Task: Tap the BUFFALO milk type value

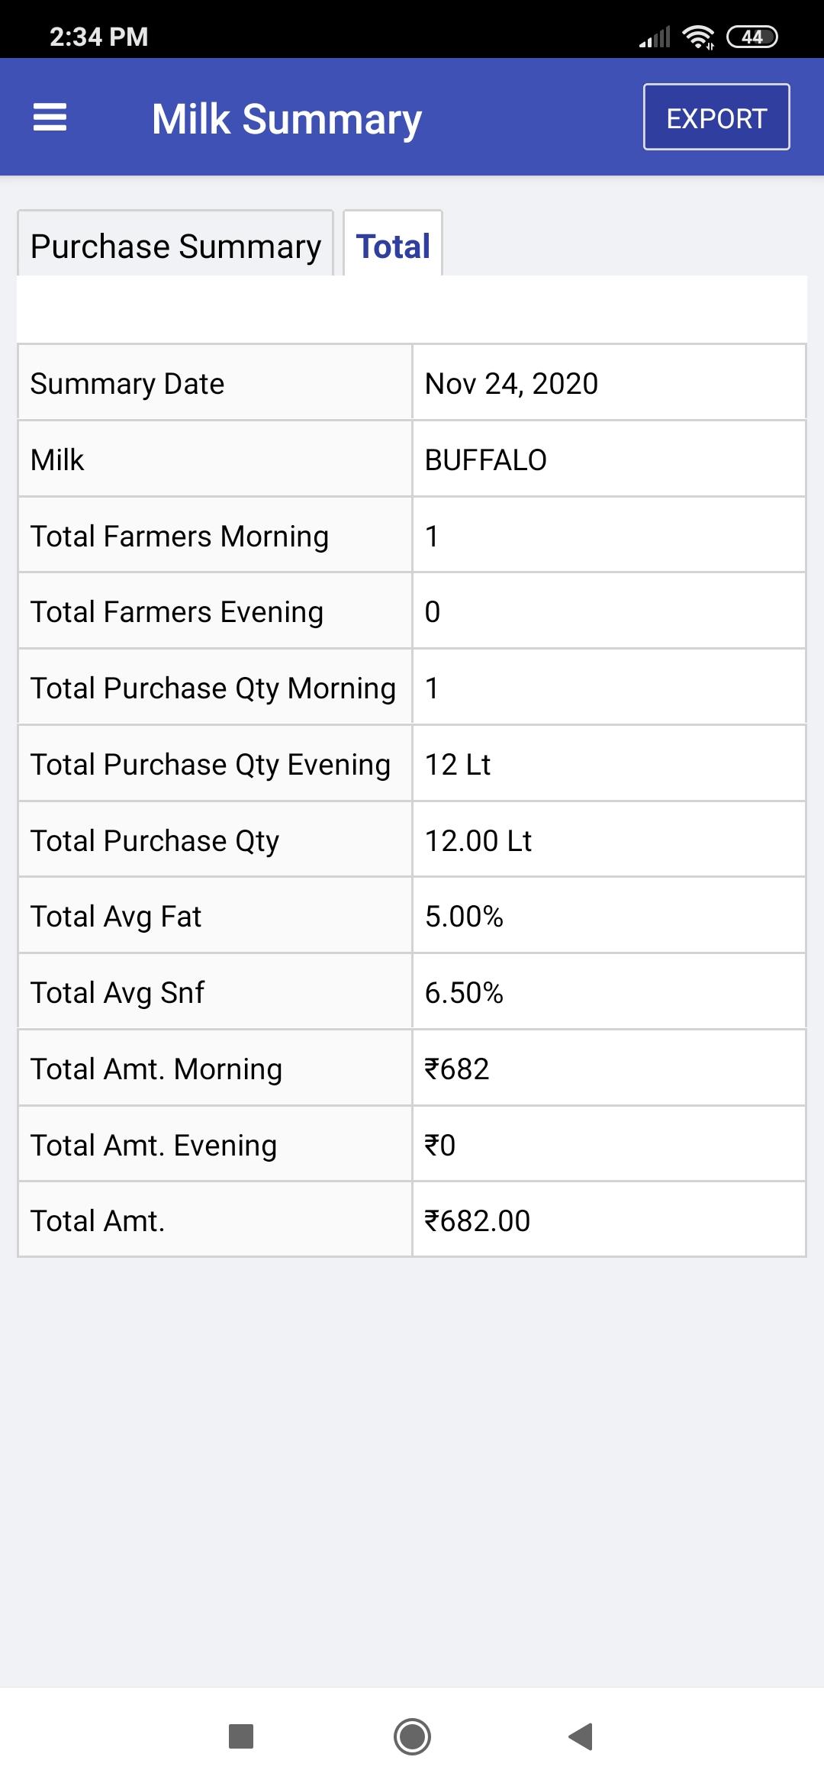Action: (486, 459)
